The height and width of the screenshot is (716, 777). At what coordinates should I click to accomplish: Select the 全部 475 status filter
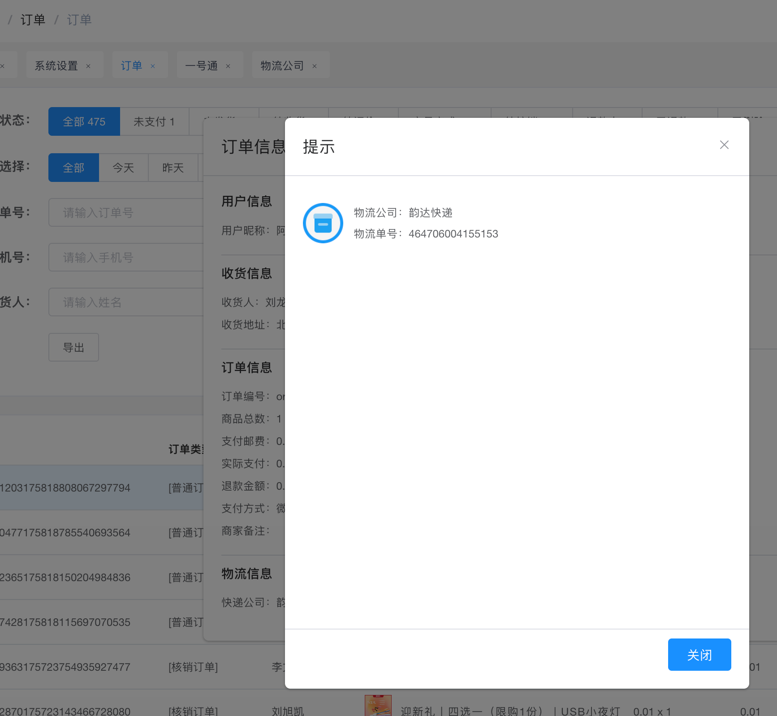tap(84, 121)
